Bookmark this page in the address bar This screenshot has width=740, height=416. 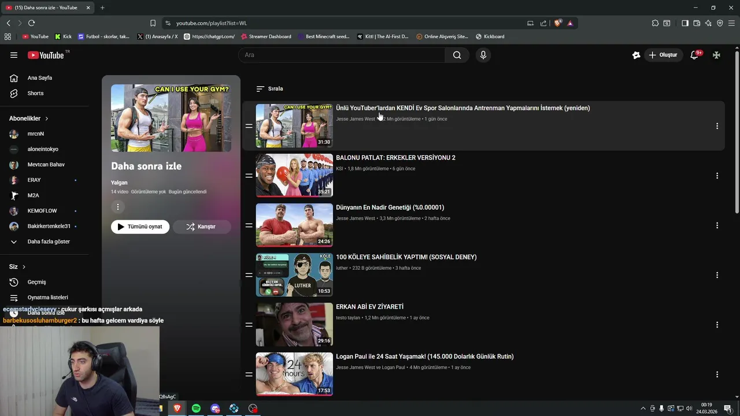pos(153,23)
